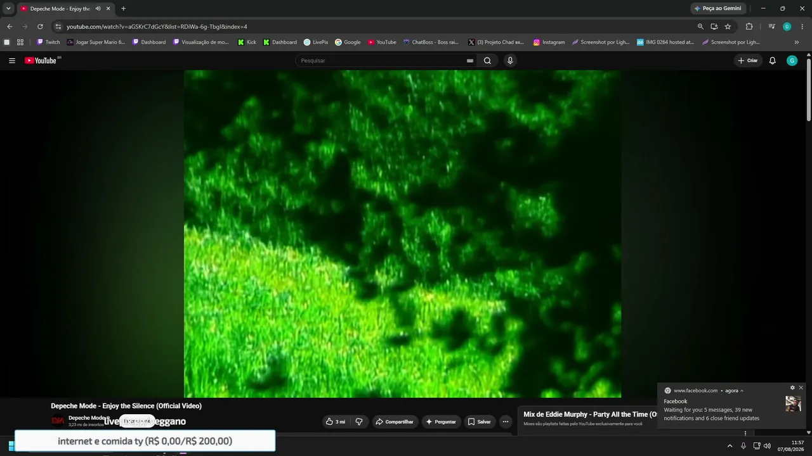Show hidden system tray icons
The width and height of the screenshot is (812, 456).
730,446
